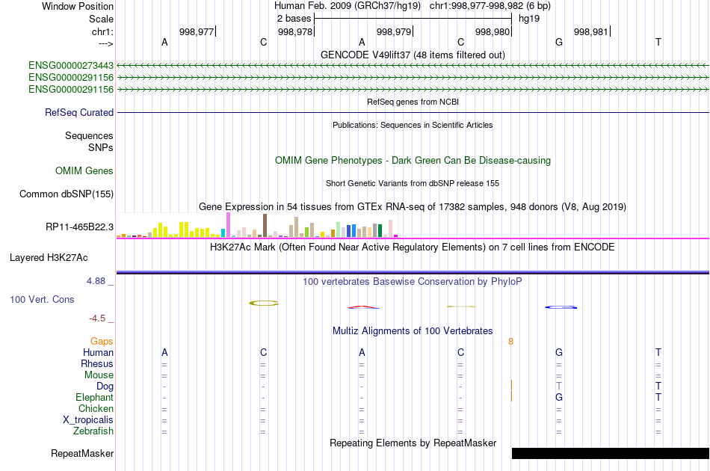Open the RefSeq Curated track label
710x471 pixels.
coord(79,112)
